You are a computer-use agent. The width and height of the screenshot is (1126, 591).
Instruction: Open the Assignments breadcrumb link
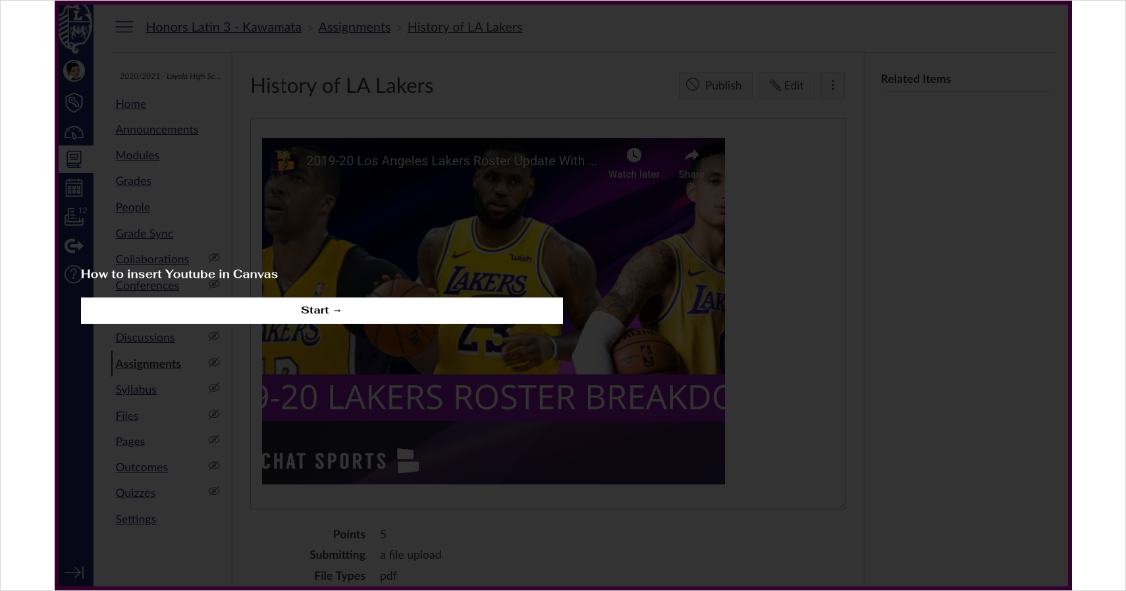[x=354, y=27]
